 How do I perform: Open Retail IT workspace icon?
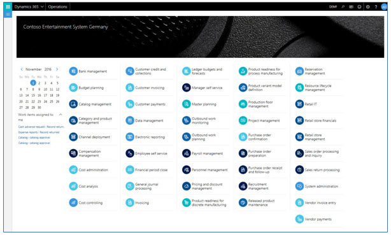point(299,104)
